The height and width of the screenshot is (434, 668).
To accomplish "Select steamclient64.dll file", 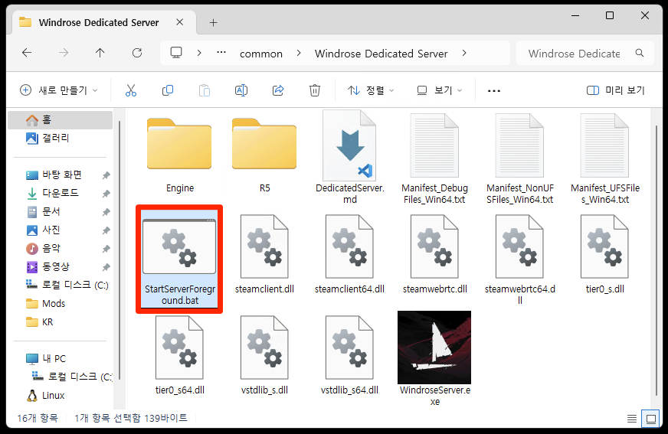I will (350, 254).
